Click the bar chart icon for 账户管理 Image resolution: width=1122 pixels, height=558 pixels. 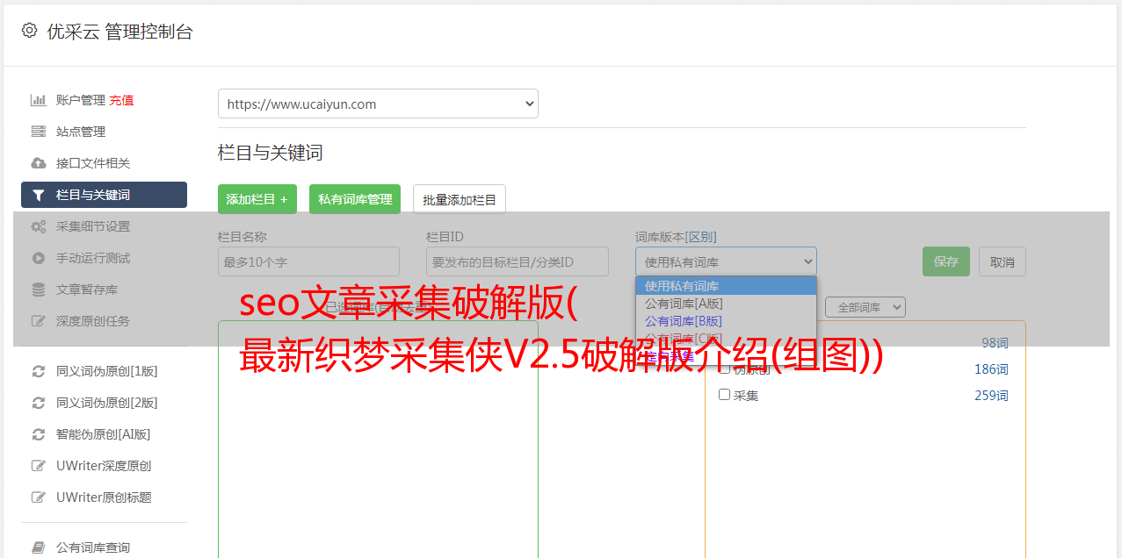(39, 100)
